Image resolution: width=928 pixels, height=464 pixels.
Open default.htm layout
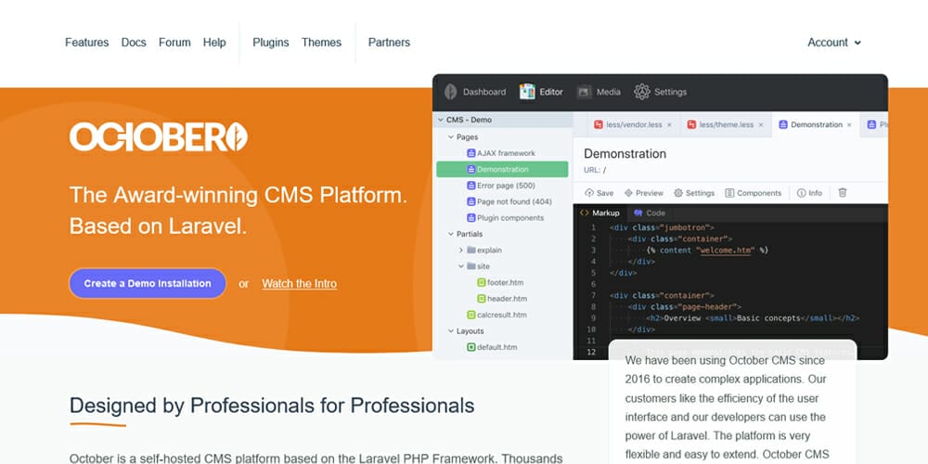tap(496, 347)
